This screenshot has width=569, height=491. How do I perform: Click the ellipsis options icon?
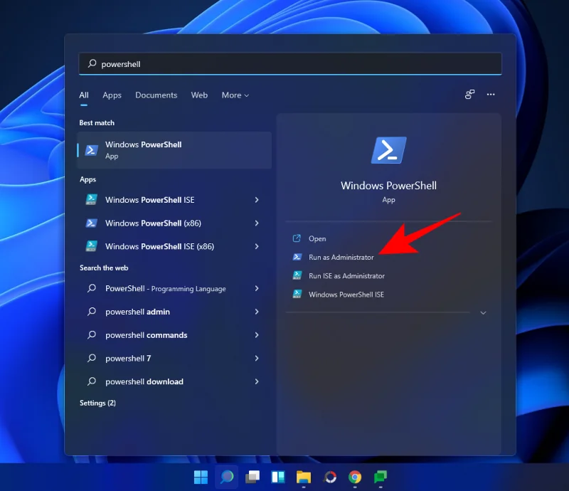(491, 94)
